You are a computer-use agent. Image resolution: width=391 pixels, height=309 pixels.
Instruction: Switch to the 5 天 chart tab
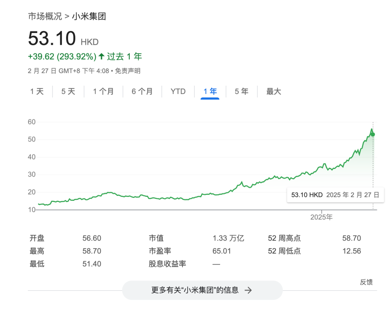click(68, 92)
